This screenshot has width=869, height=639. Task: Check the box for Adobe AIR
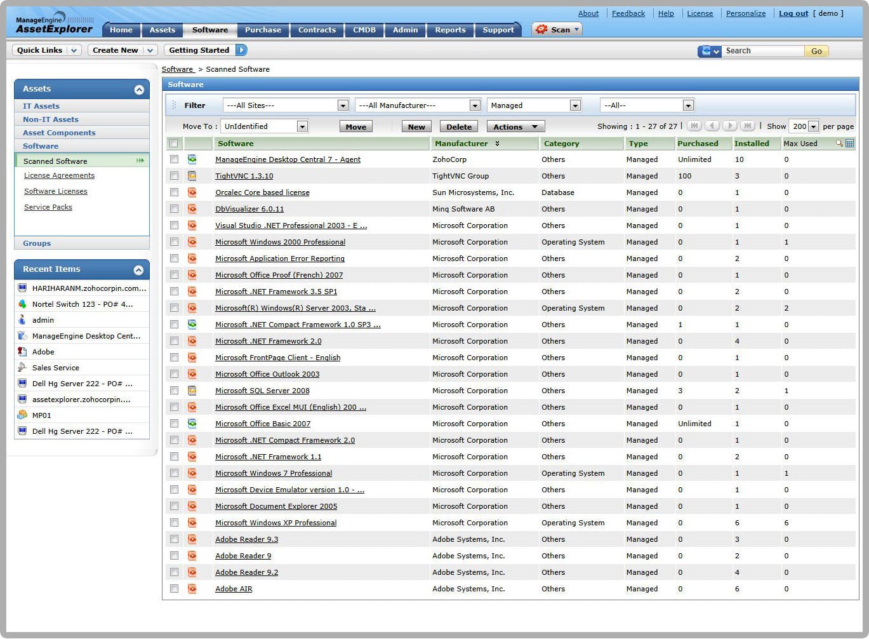coord(174,589)
